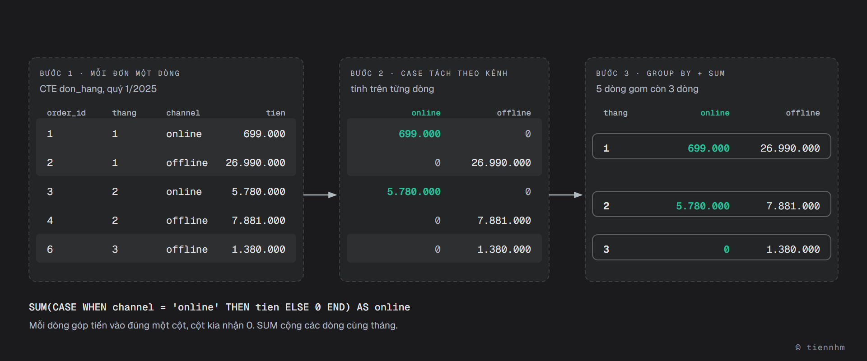Select the online 0 beside 1.380.000 in Bước 2
Image resolution: width=867 pixels, height=361 pixels.
pos(438,249)
